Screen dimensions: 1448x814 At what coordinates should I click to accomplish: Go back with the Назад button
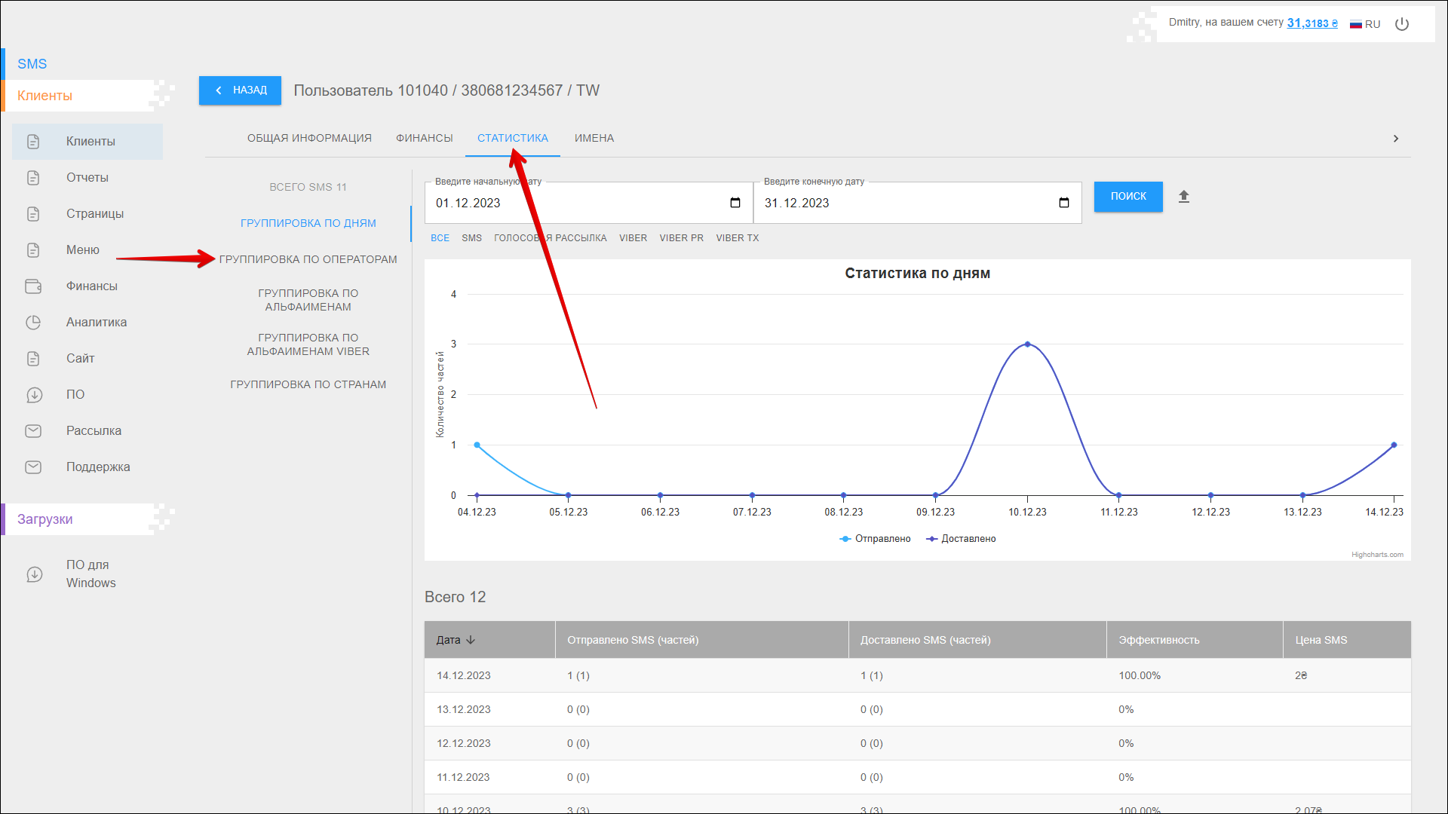(x=240, y=90)
